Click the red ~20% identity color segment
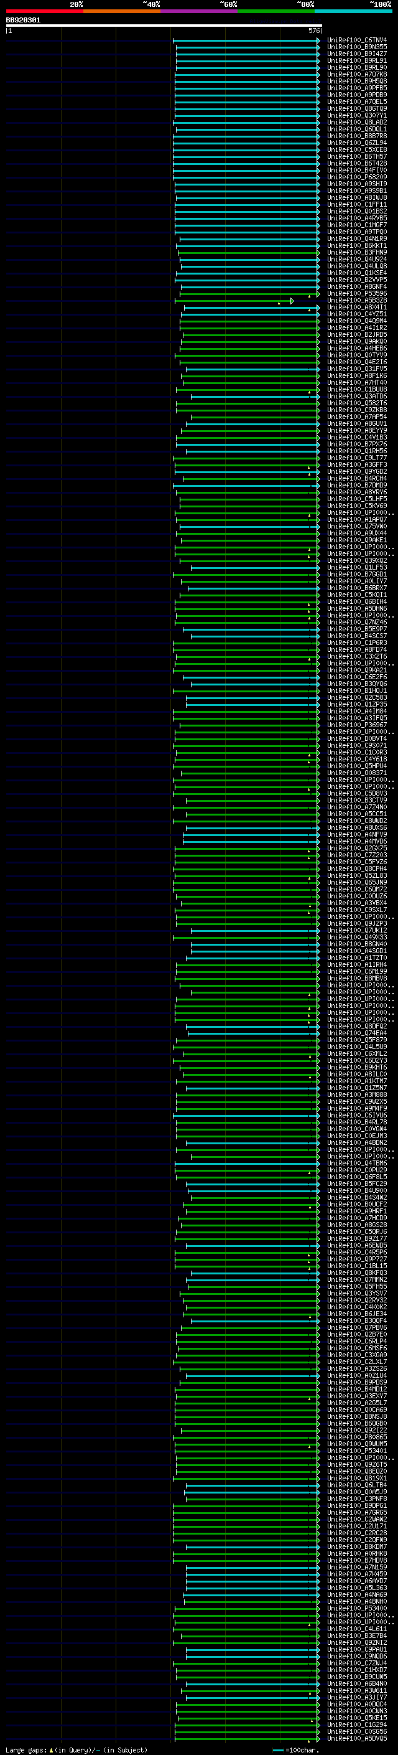The width and height of the screenshot is (398, 1755). (x=44, y=12)
